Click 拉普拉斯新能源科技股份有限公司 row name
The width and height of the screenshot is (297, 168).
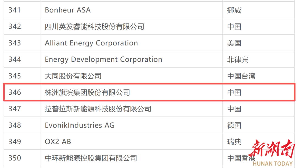(x=98, y=109)
